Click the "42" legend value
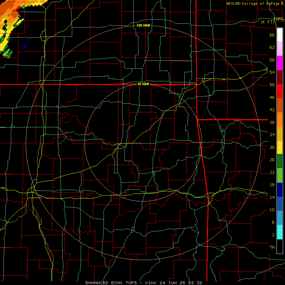This screenshot has height=285, width=285. (272, 110)
